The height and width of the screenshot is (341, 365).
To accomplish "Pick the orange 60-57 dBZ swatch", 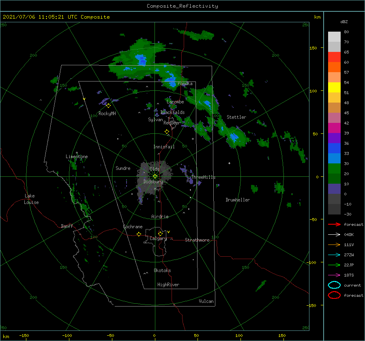I will pyautogui.click(x=334, y=67).
